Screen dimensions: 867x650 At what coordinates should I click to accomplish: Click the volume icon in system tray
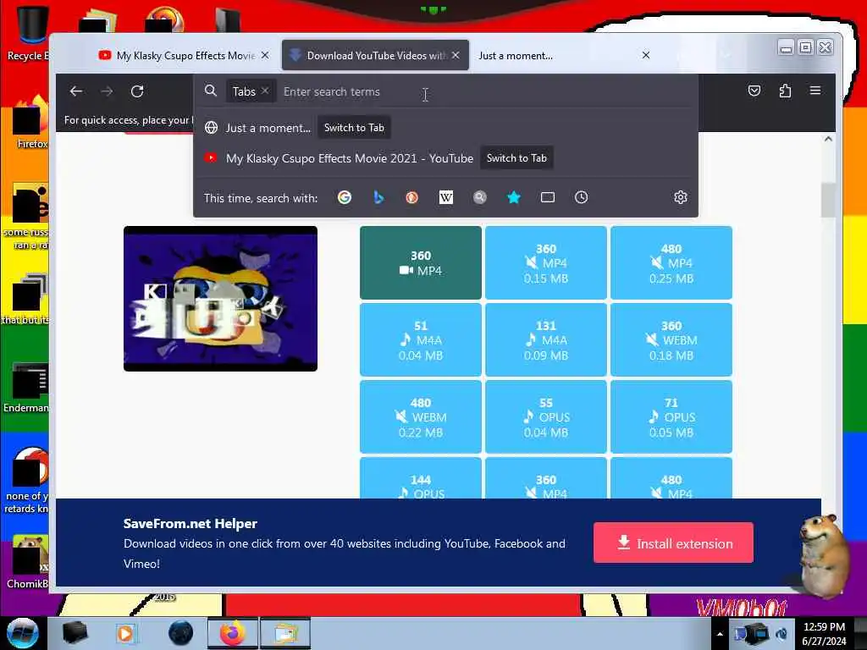[781, 634]
